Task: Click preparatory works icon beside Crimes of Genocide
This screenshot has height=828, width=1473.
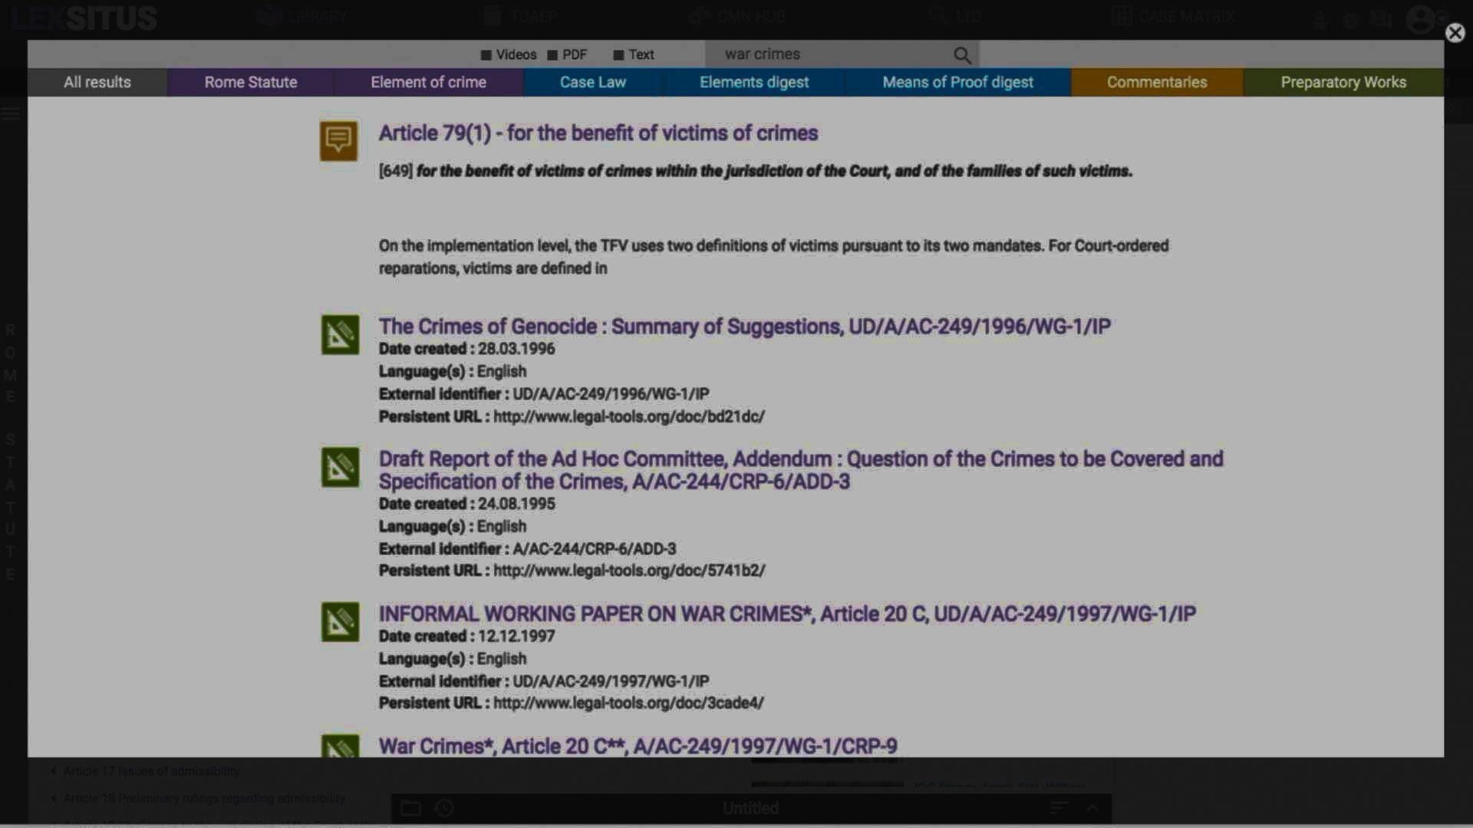Action: pyautogui.click(x=340, y=335)
